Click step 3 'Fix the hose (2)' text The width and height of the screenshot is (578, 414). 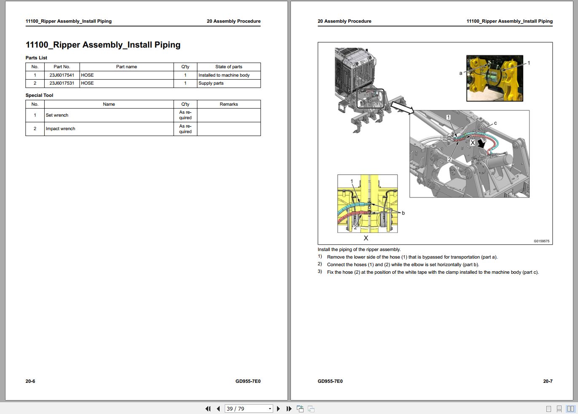coord(433,272)
